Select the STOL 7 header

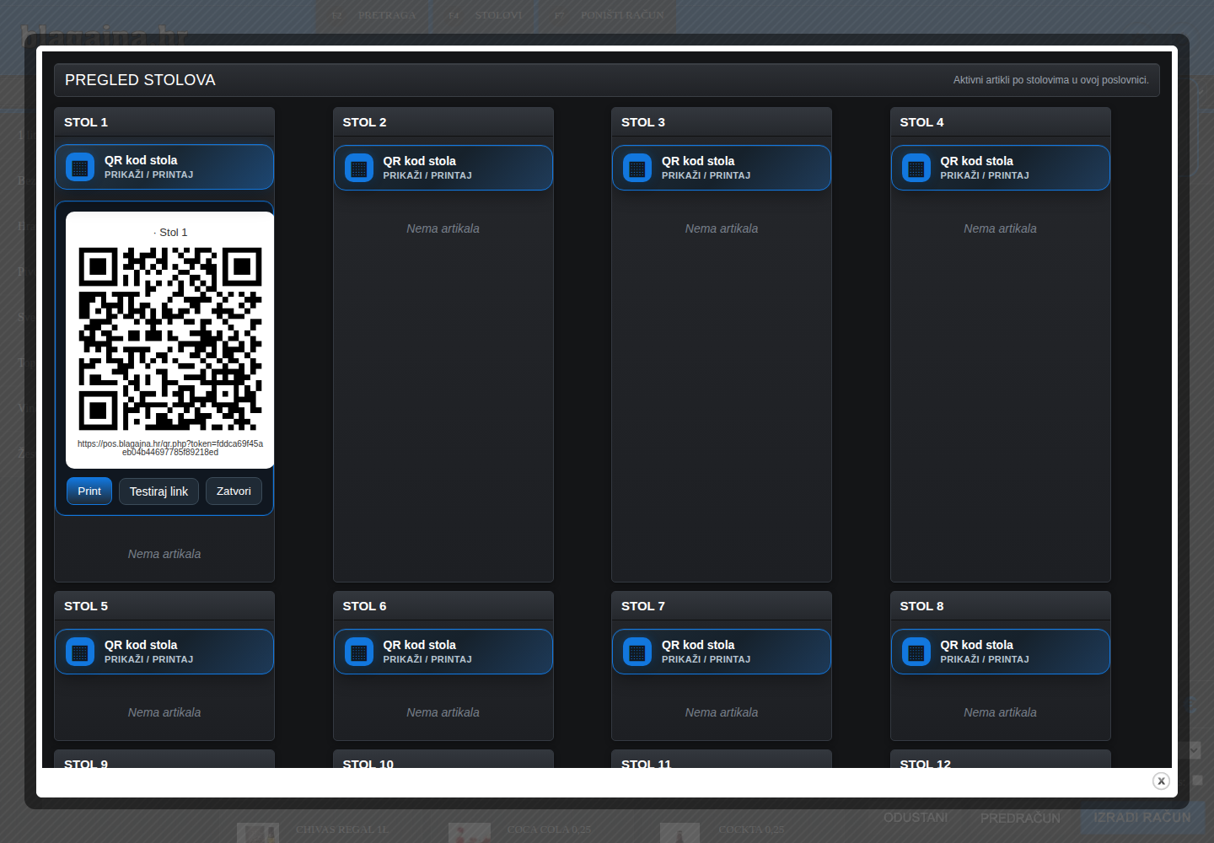coord(722,606)
